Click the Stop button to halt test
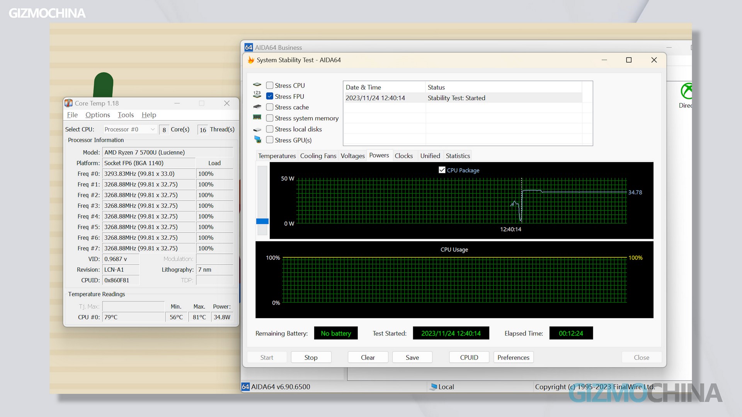Viewport: 742px width, 417px height. 311,357
